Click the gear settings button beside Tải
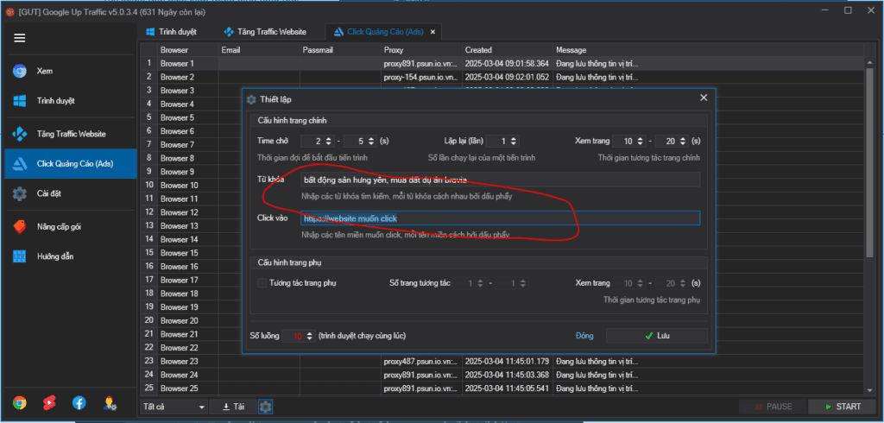884x423 pixels. click(266, 406)
